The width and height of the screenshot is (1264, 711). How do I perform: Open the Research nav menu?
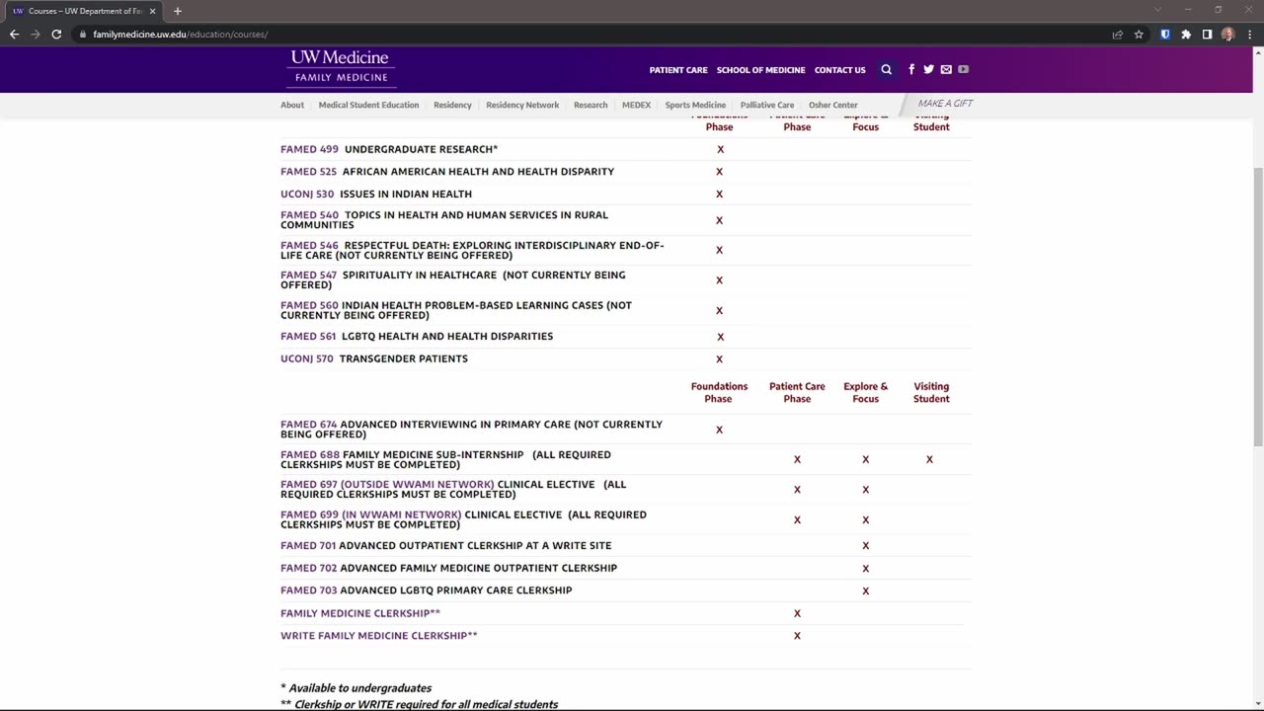(x=591, y=105)
